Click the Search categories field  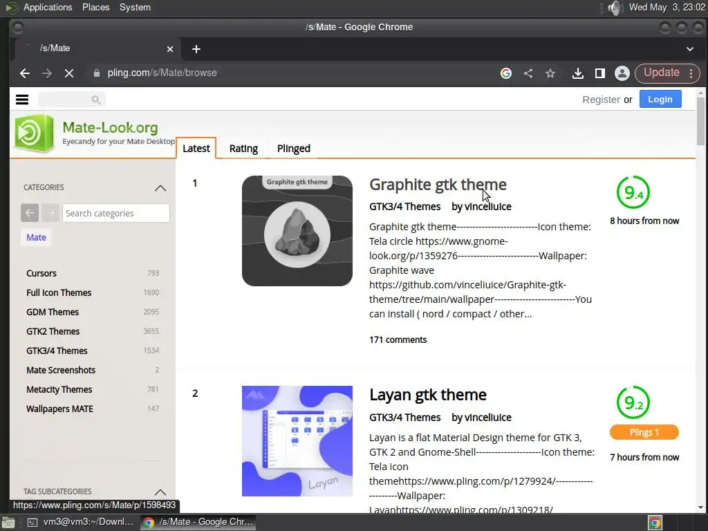pyautogui.click(x=116, y=213)
